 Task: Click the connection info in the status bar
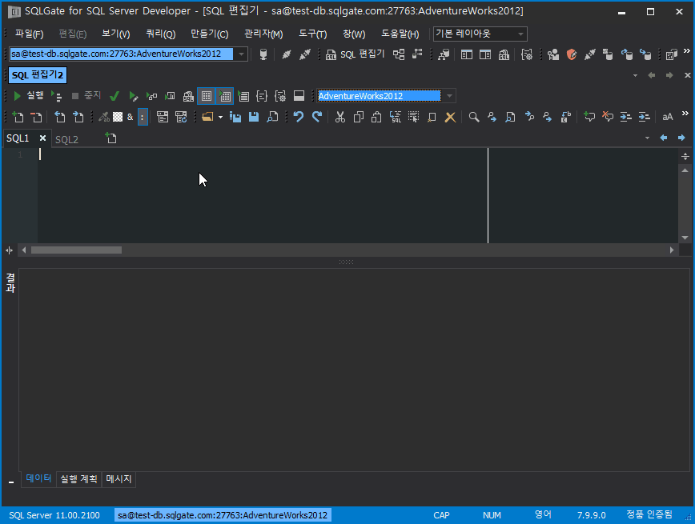pos(223,515)
